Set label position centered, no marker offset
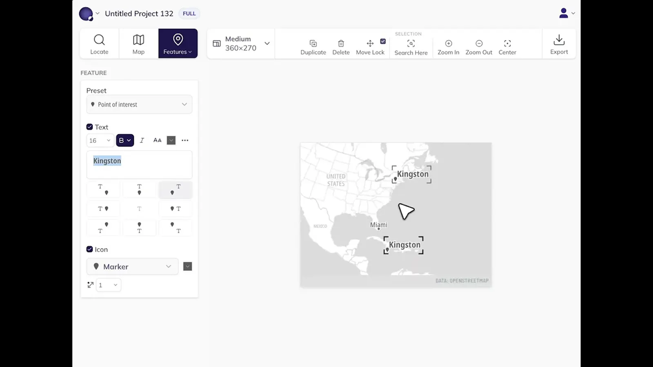The height and width of the screenshot is (367, 653). click(139, 208)
